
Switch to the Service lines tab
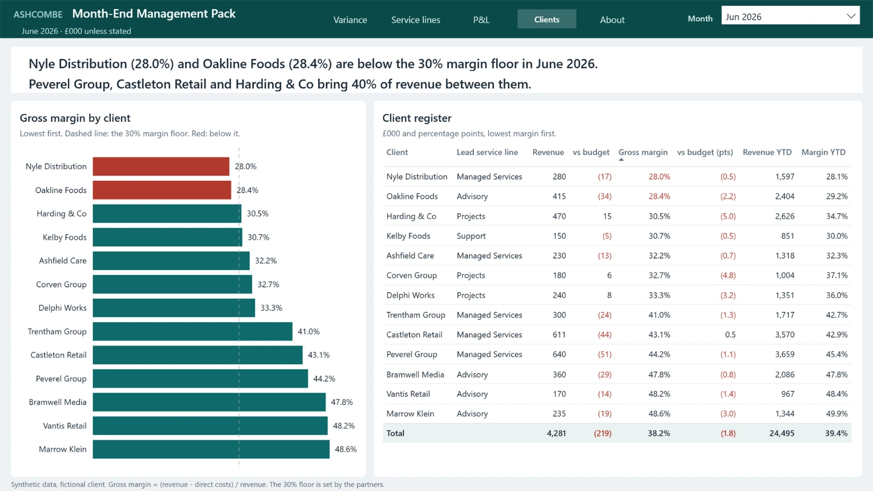(415, 20)
